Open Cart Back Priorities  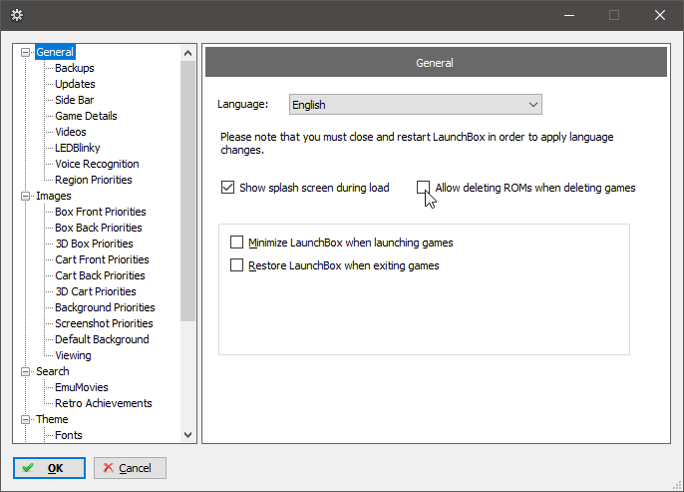pyautogui.click(x=100, y=275)
